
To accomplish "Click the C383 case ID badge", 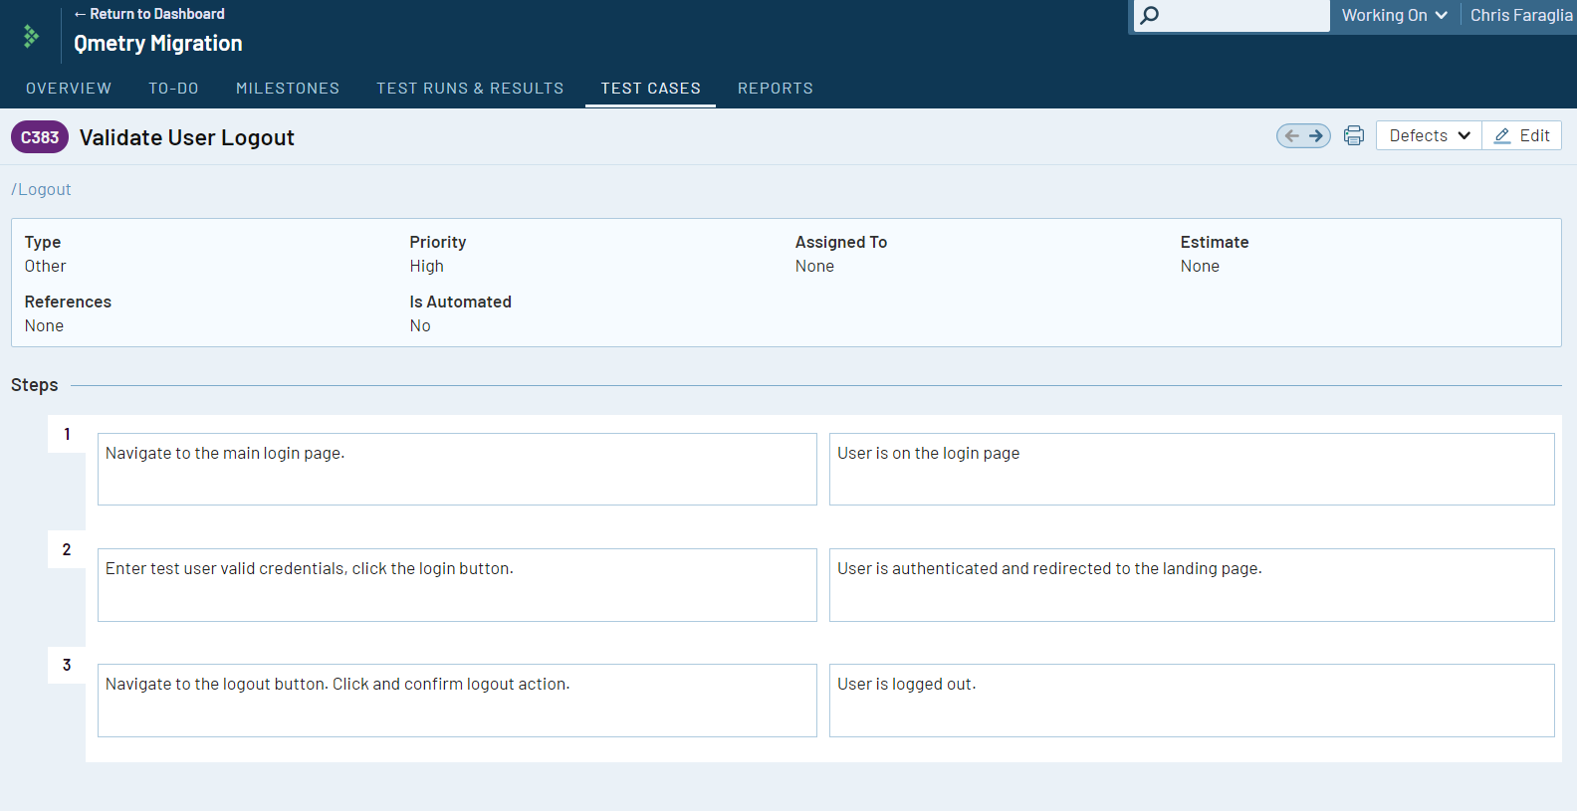I will coord(40,137).
